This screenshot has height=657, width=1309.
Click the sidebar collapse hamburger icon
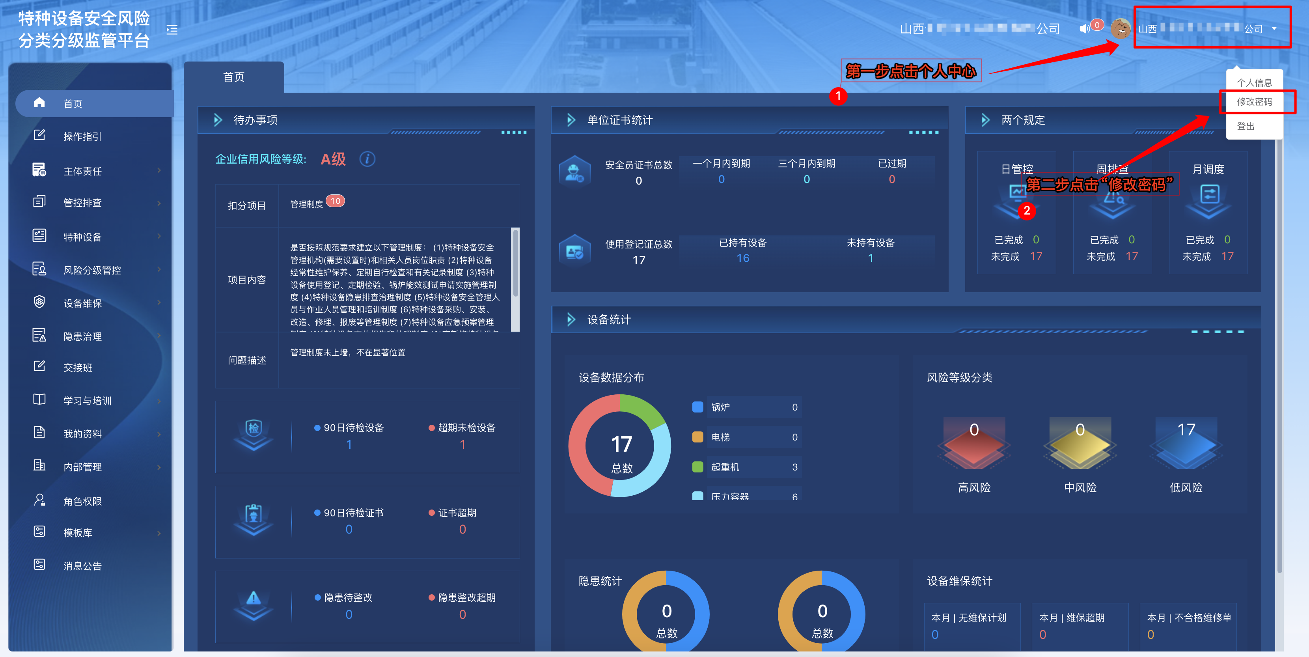coord(172,30)
